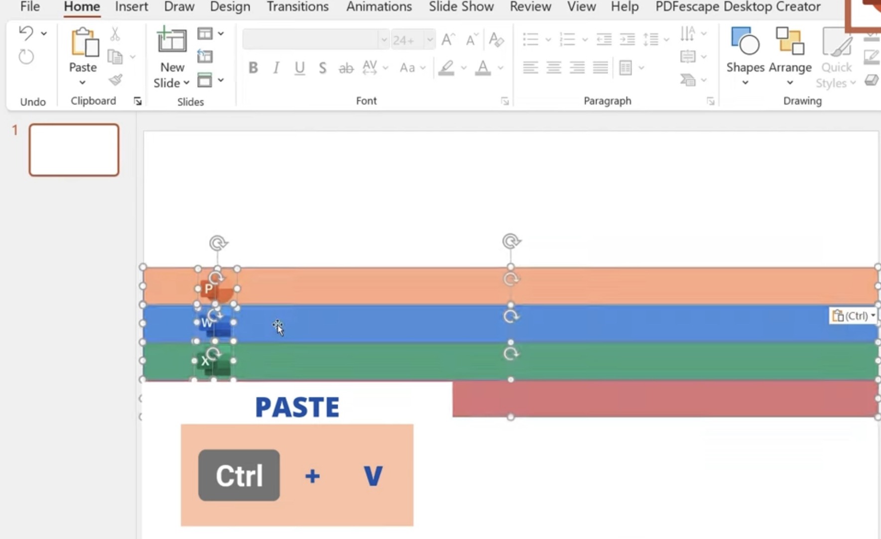The image size is (881, 539).
Task: Toggle Bold formatting
Action: [253, 68]
